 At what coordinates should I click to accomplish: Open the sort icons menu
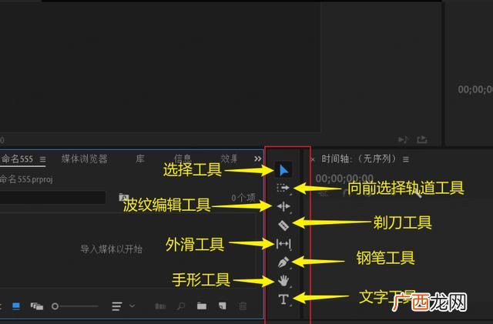click(117, 306)
